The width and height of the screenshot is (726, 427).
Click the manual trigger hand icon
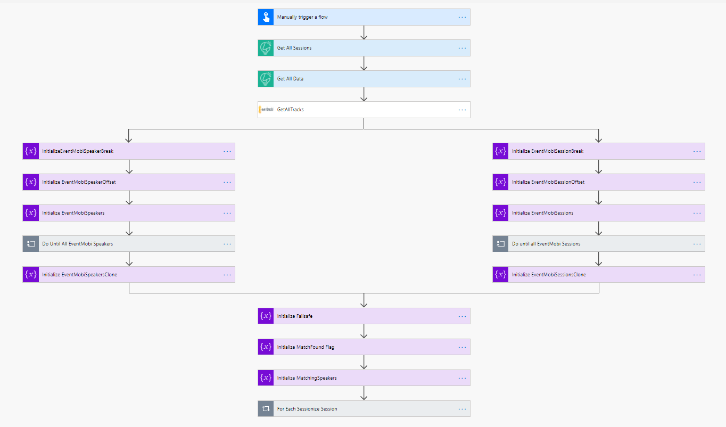point(266,17)
